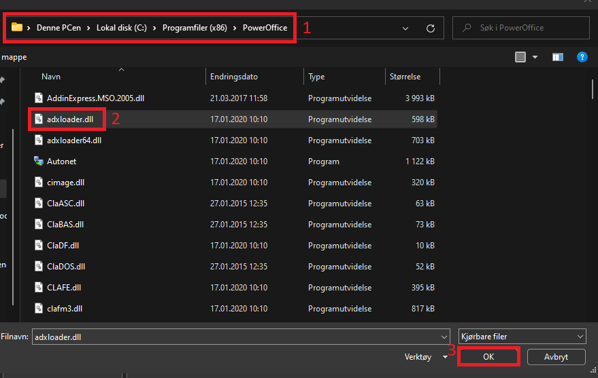The width and height of the screenshot is (598, 378).
Task: Click the adxloader.dll file icon
Action: point(39,119)
